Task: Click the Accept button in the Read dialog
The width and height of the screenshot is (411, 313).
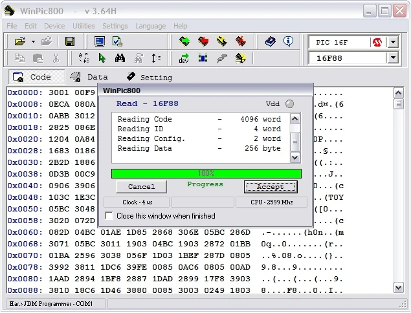Action: point(271,187)
